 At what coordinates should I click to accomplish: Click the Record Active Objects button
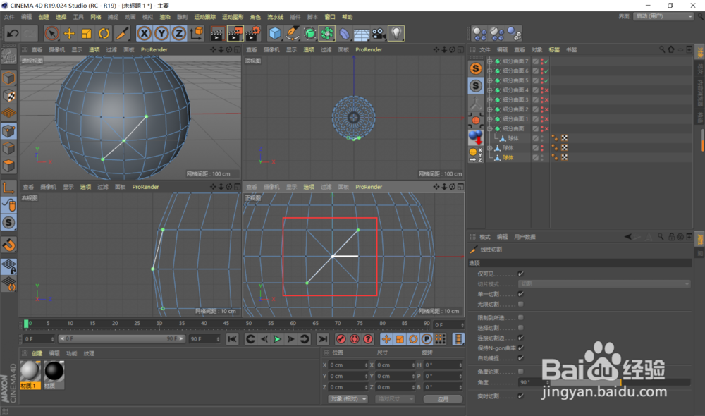coord(341,339)
